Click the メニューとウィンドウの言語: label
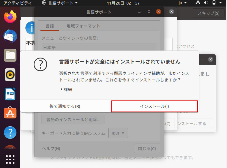The image size is (227, 168). point(70,38)
